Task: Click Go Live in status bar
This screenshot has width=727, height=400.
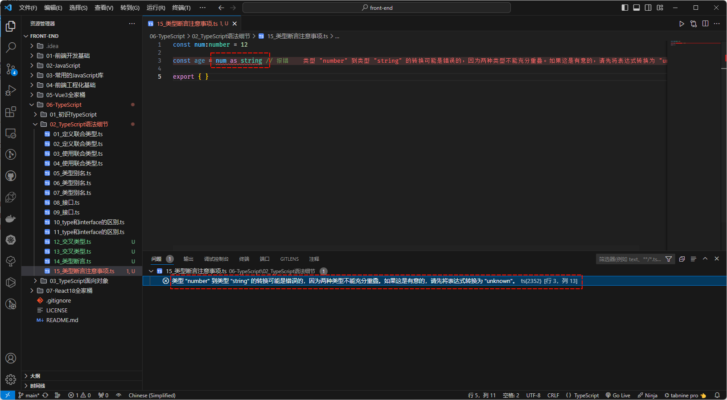Action: (618, 395)
